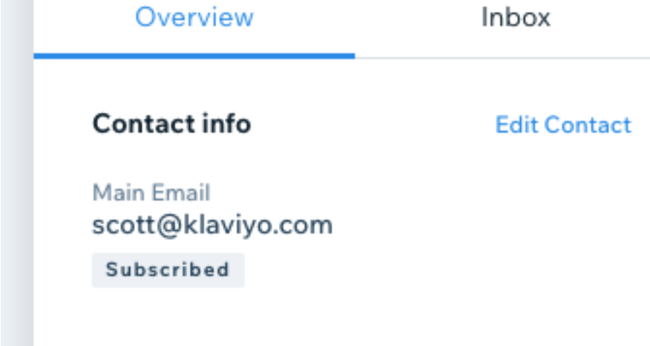Click the Contact info heading

click(x=171, y=124)
